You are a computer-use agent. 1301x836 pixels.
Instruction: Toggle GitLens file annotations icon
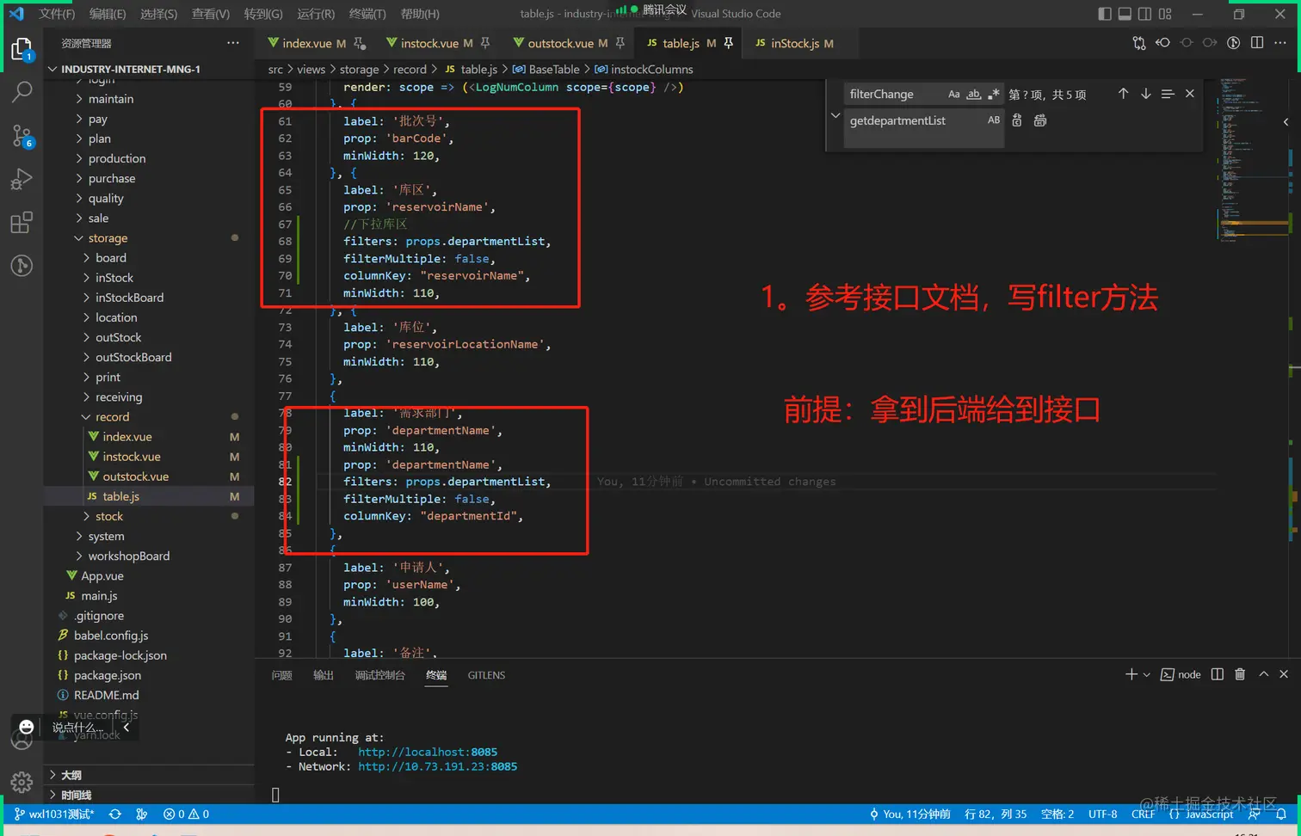(x=1233, y=43)
